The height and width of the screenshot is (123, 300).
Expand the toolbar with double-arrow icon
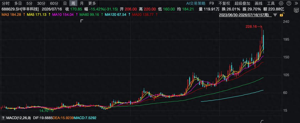pyautogui.click(x=296, y=3)
